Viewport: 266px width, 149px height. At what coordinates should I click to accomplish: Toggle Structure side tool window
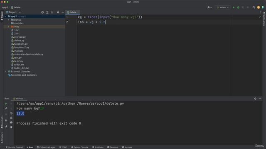tap(2, 138)
